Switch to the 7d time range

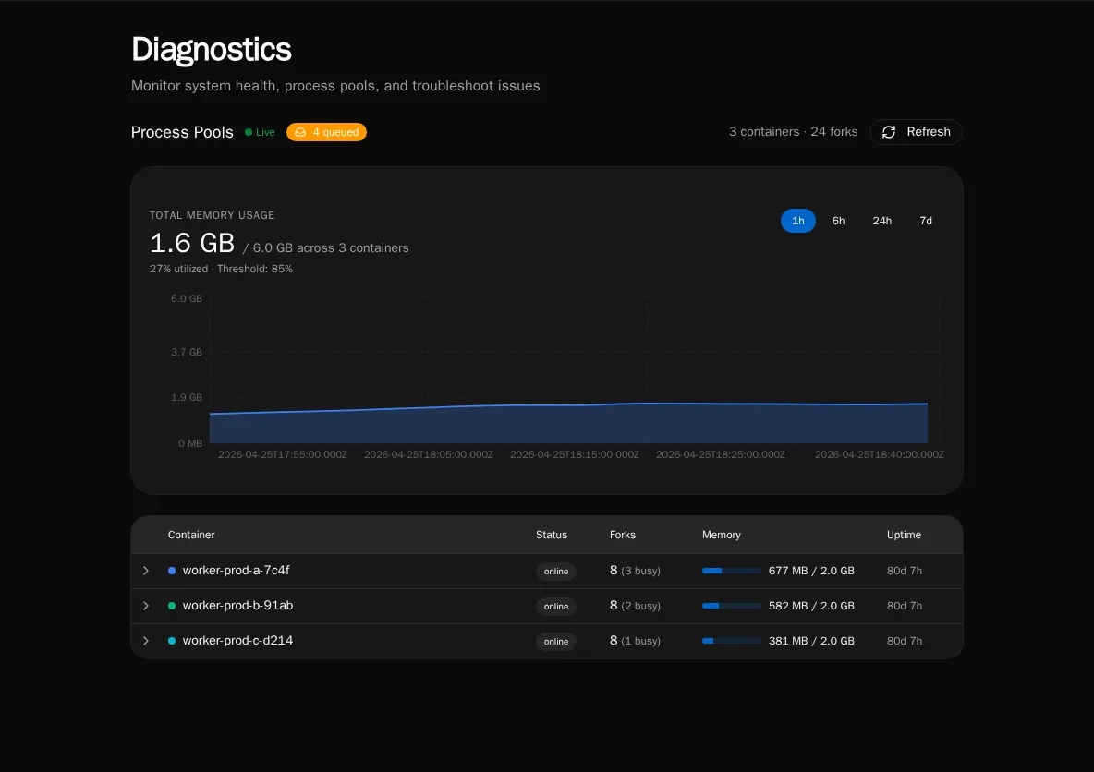926,221
